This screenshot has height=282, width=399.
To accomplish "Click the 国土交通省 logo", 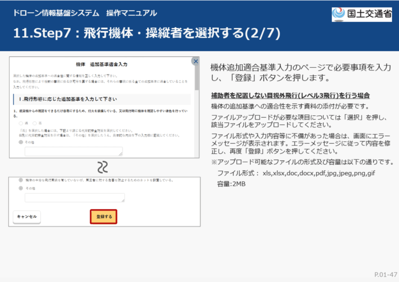I will pyautogui.click(x=362, y=14).
